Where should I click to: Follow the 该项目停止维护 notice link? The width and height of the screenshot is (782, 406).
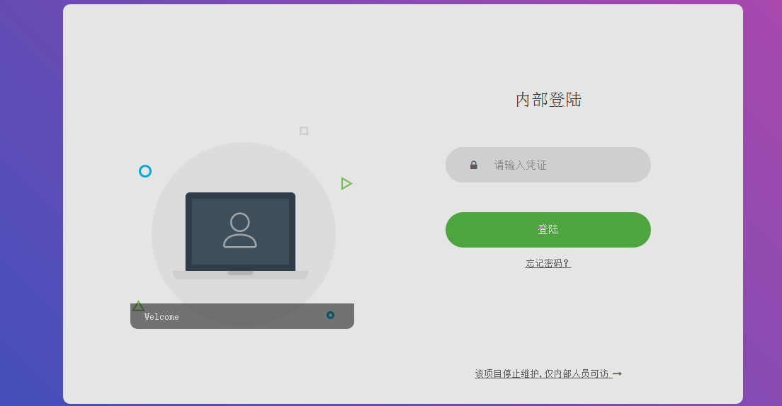pyautogui.click(x=542, y=373)
